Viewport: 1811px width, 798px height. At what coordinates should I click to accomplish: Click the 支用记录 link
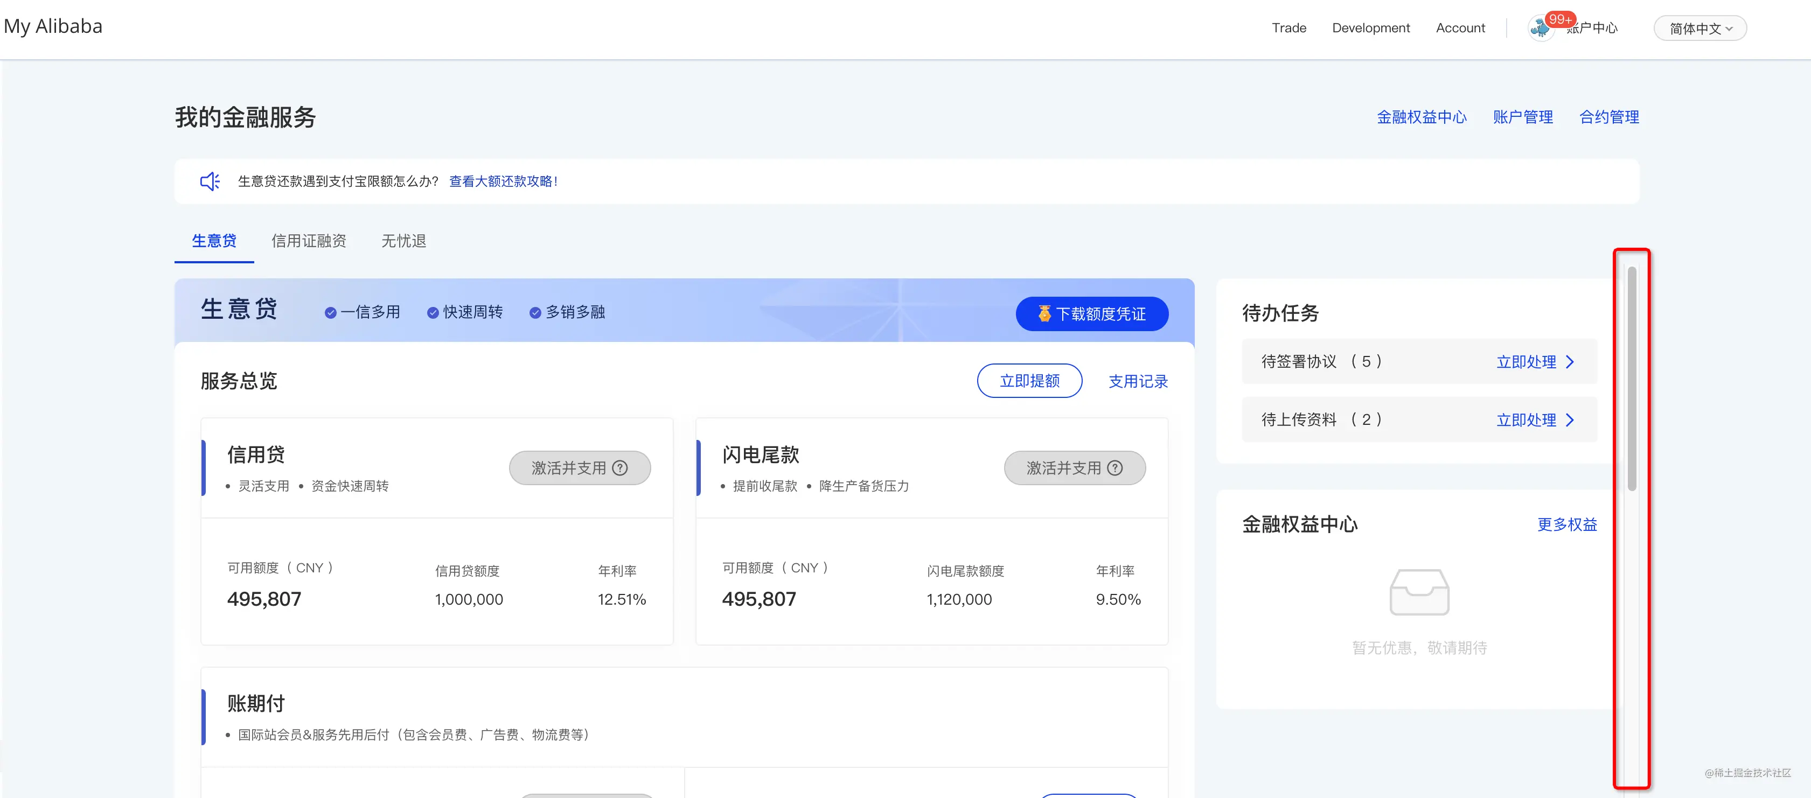coord(1138,381)
